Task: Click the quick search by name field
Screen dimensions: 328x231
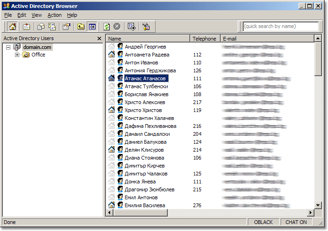Action: (281, 26)
